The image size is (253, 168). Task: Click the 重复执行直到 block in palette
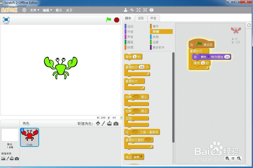pyautogui.click(x=139, y=143)
